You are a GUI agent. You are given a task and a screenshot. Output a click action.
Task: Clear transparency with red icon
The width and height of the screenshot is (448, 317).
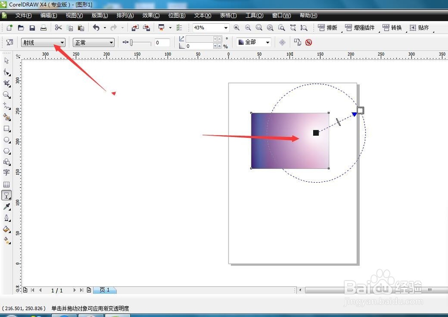click(x=309, y=43)
